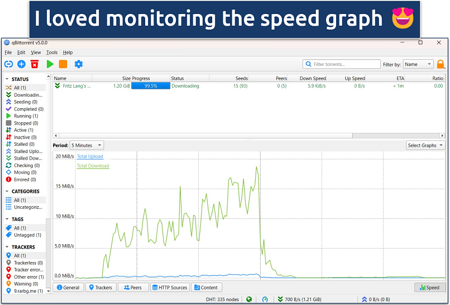Click the orange lock UI icon

pyautogui.click(x=441, y=64)
